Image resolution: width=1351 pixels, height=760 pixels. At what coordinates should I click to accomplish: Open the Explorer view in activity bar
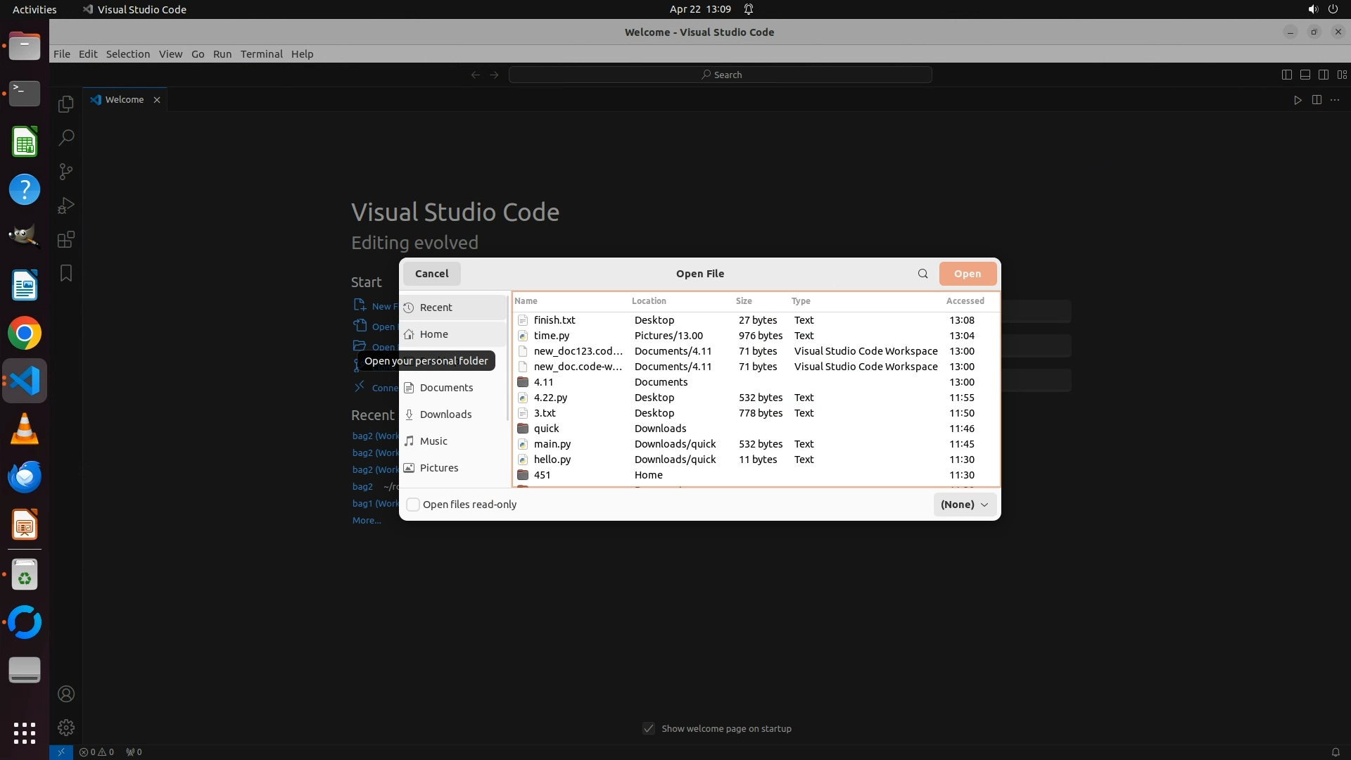pos(65,104)
